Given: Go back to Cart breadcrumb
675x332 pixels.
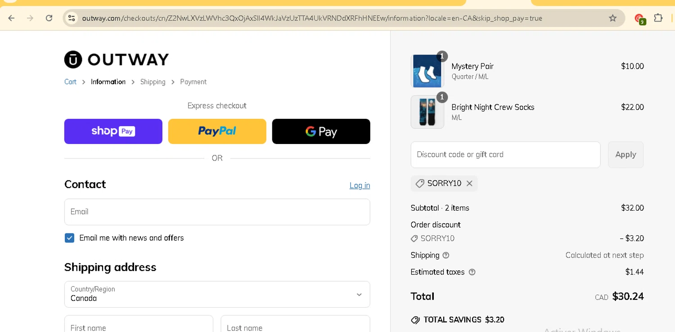Looking at the screenshot, I should [x=70, y=82].
